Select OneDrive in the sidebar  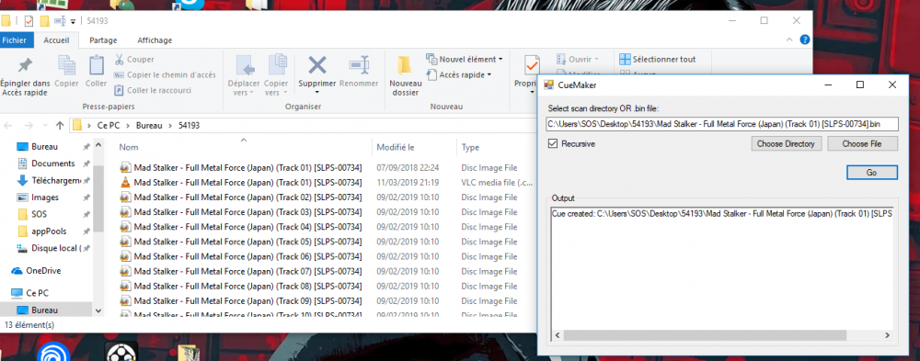[43, 271]
